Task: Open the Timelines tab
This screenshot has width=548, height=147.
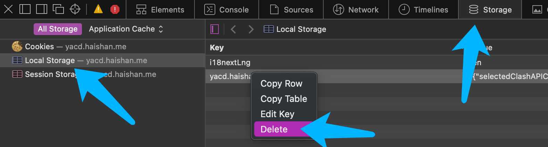Action: [x=423, y=9]
